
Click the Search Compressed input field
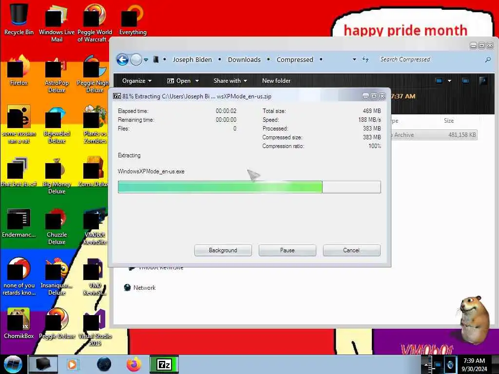430,59
